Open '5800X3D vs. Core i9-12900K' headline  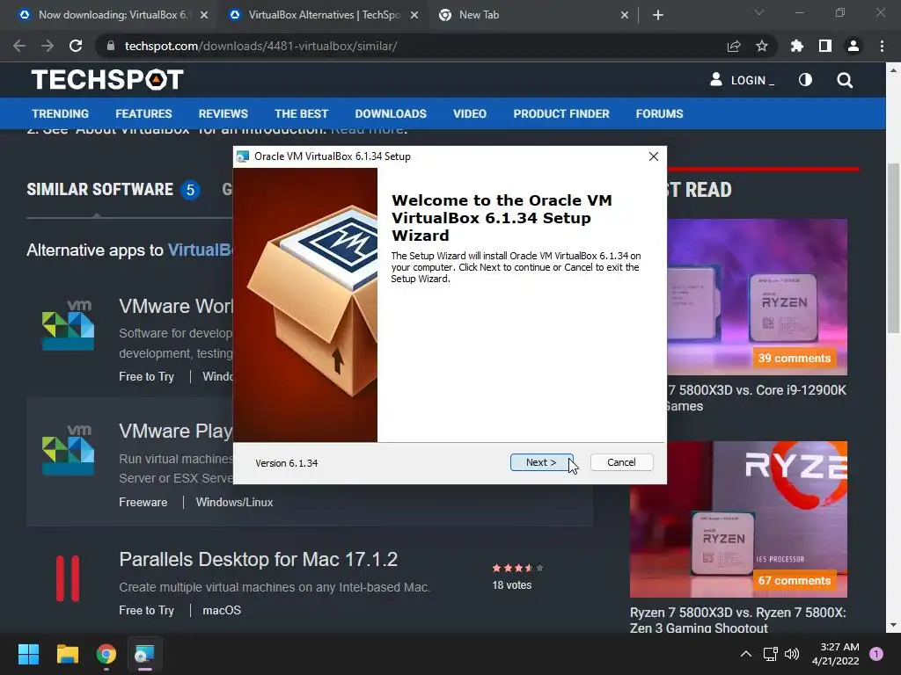757,398
